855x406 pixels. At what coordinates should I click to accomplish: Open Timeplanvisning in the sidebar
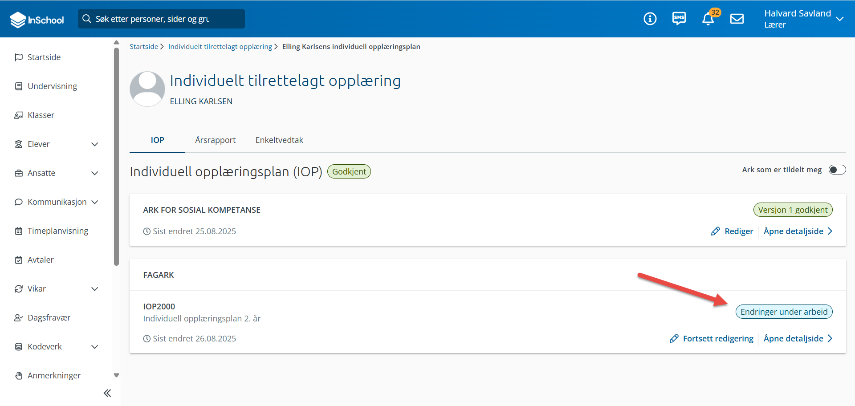(x=57, y=231)
